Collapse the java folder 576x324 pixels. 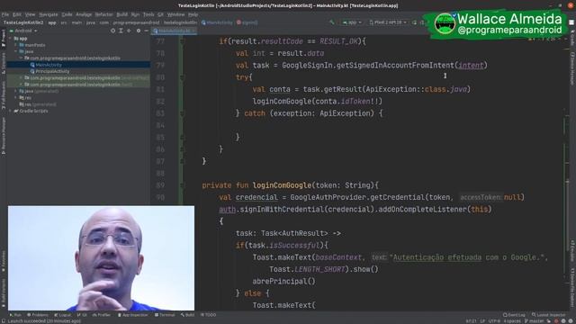point(16,51)
